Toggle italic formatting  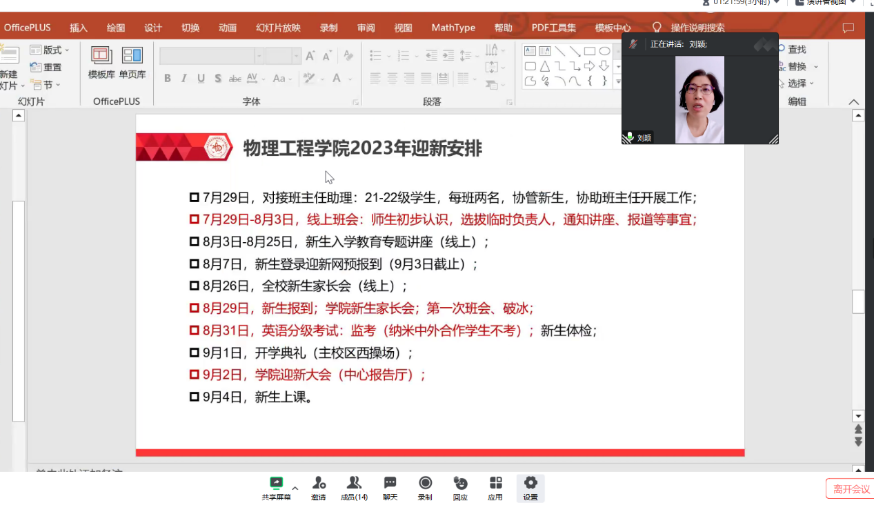pyautogui.click(x=184, y=79)
